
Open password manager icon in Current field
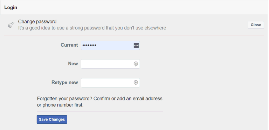click(136, 45)
